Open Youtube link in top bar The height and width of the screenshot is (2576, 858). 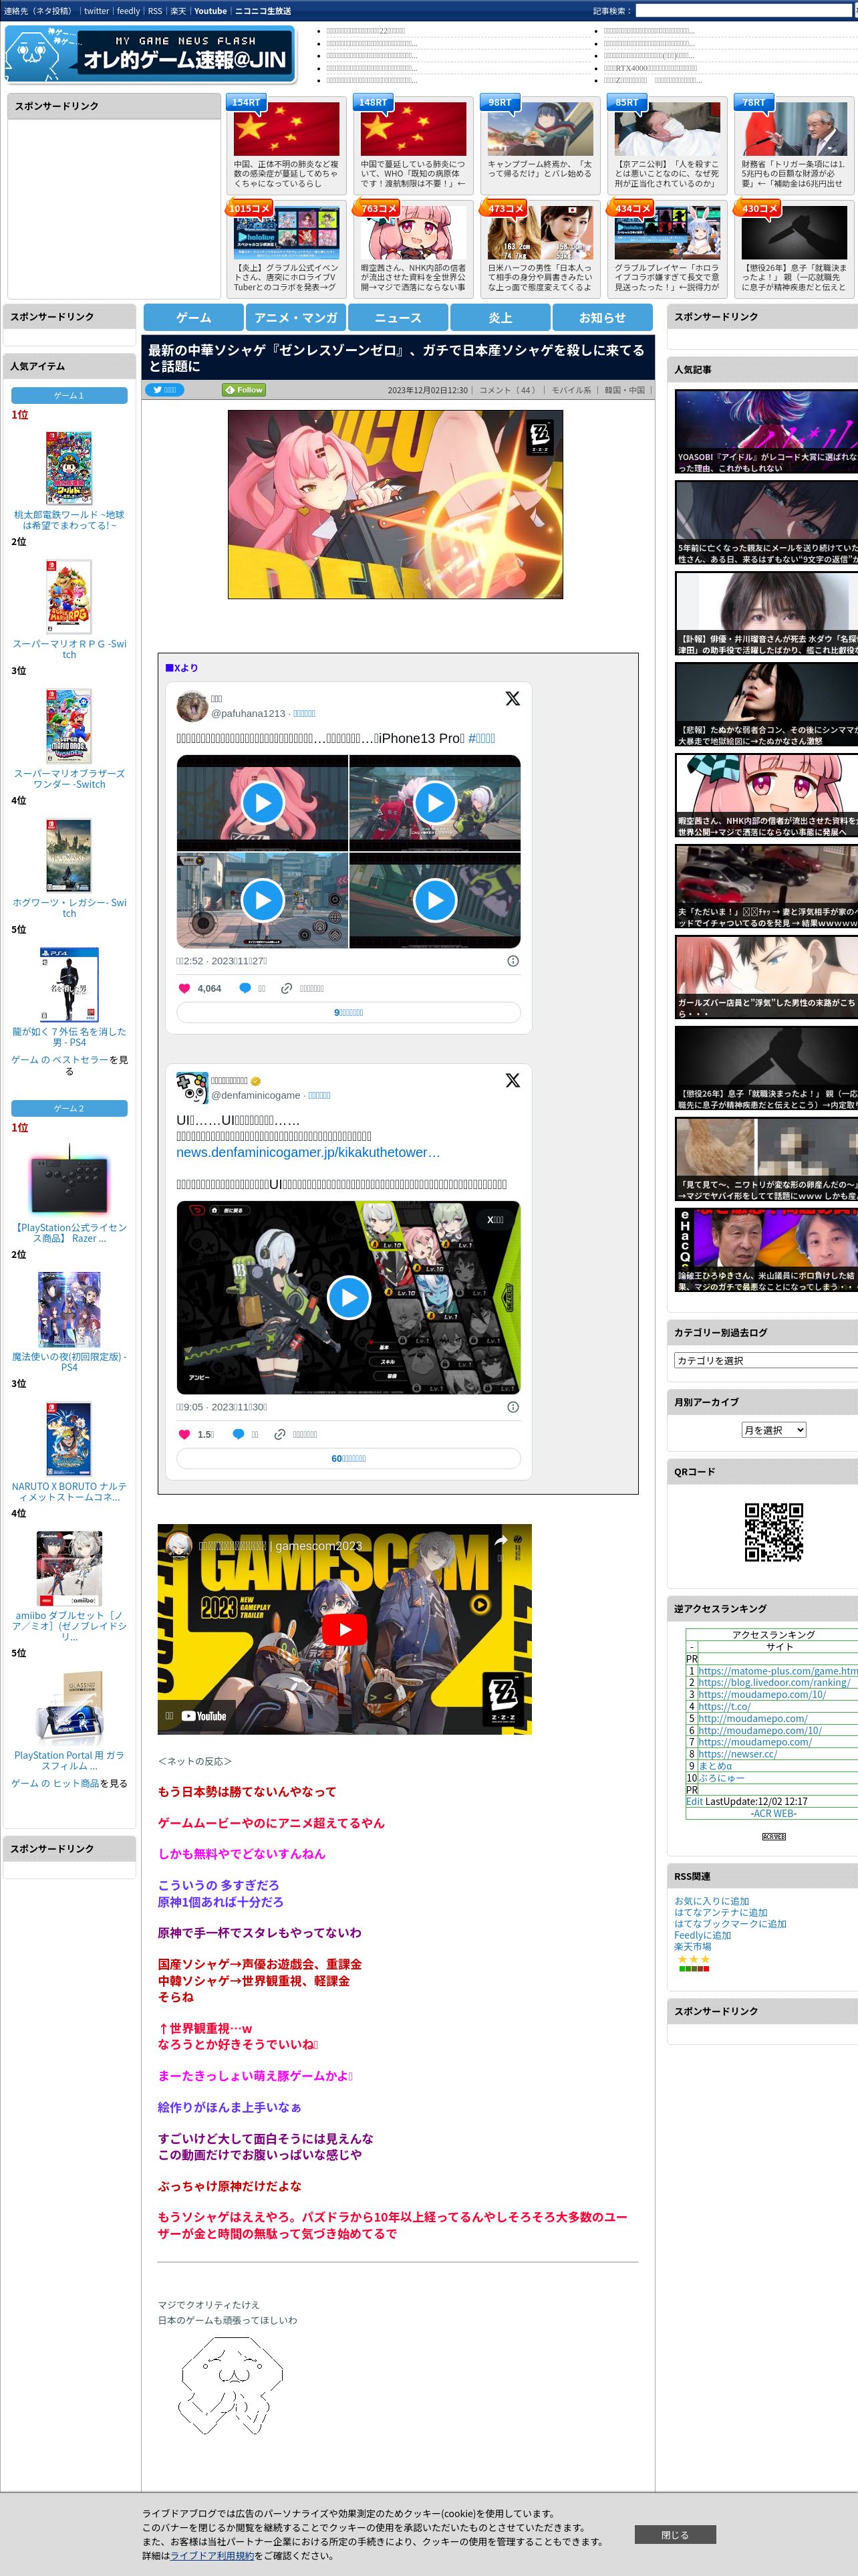(210, 11)
